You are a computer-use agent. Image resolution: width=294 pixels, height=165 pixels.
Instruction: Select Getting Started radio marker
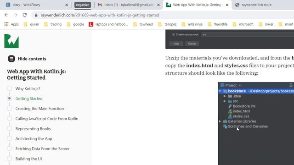tap(10, 98)
